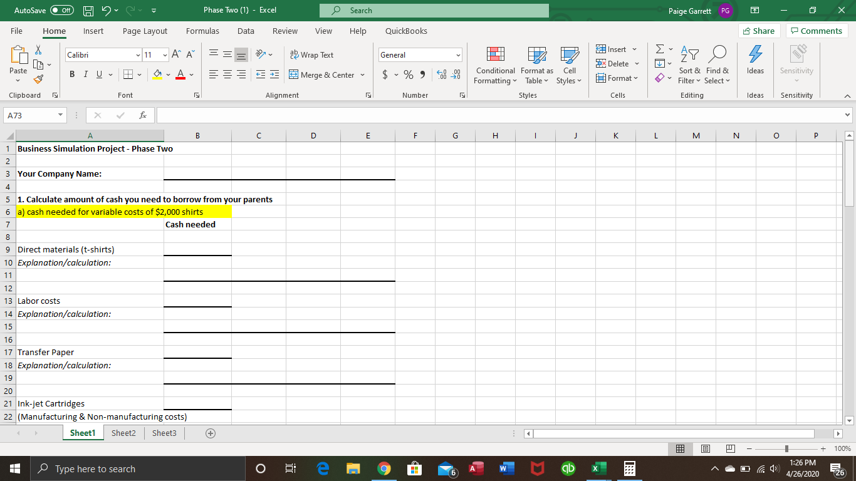The image size is (856, 481).
Task: Click the Borders icon
Action: click(127, 75)
